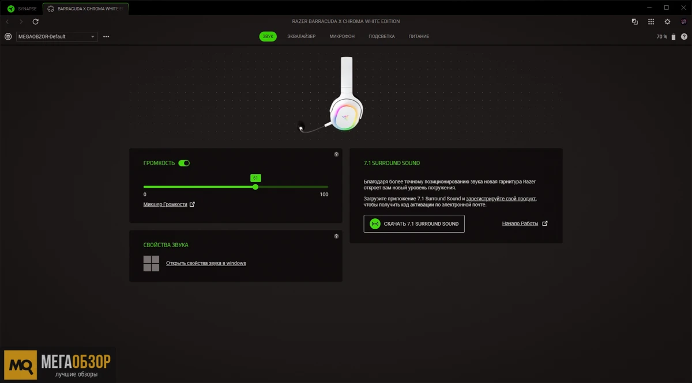The height and width of the screenshot is (383, 692).
Task: Click the overlapping windows icon in top bar
Action: coord(635,21)
